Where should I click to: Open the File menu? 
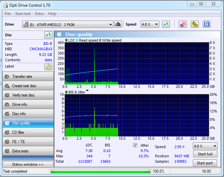coord(8,14)
